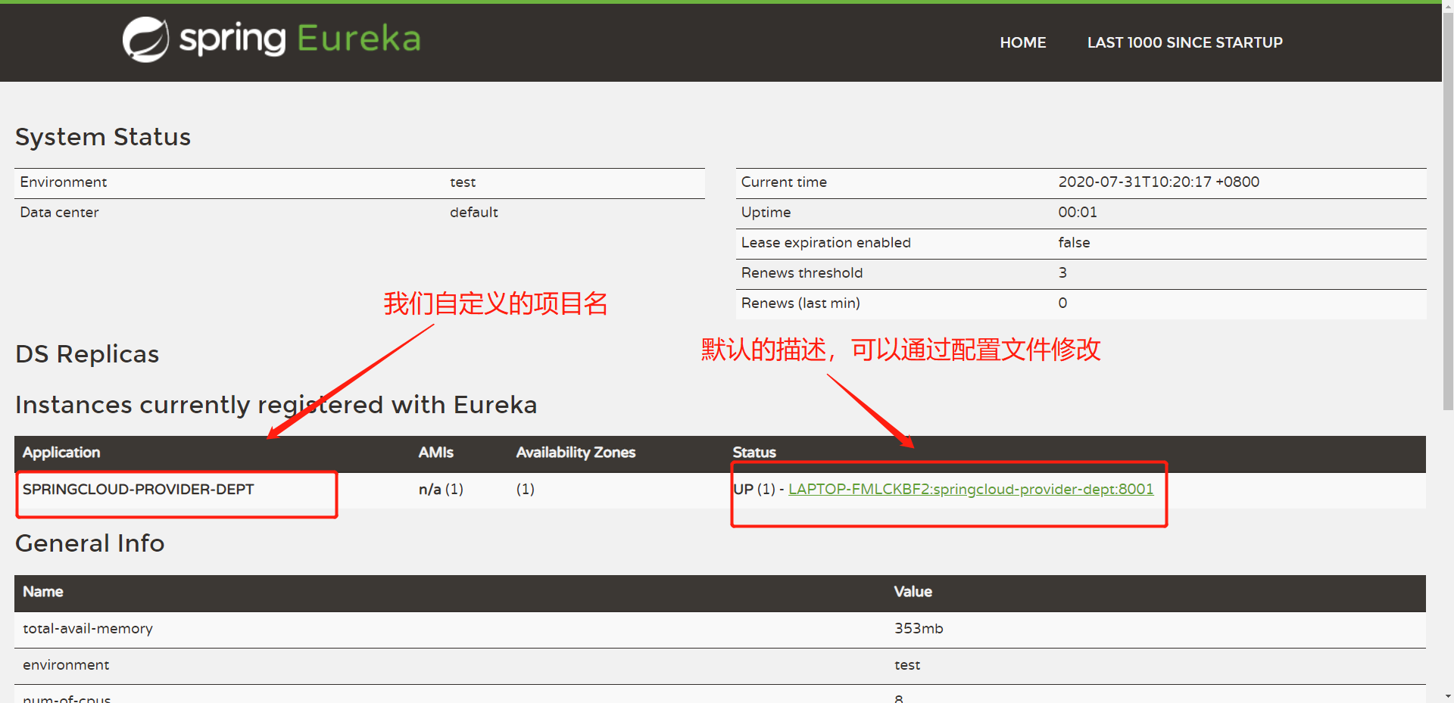This screenshot has width=1454, height=703.
Task: Click the SPRINGCLOUD-PROVIDER-DEPT application name
Action: coord(139,490)
